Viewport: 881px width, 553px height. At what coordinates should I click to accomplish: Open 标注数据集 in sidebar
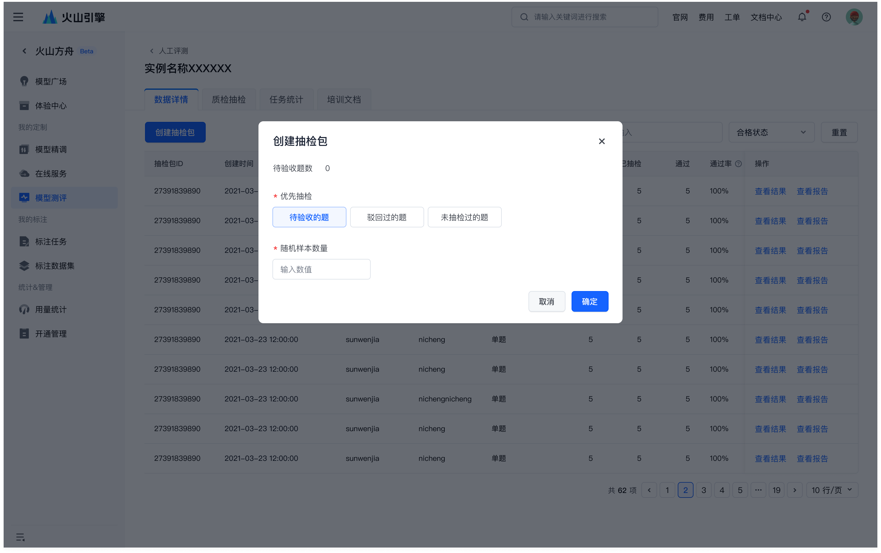coord(64,266)
